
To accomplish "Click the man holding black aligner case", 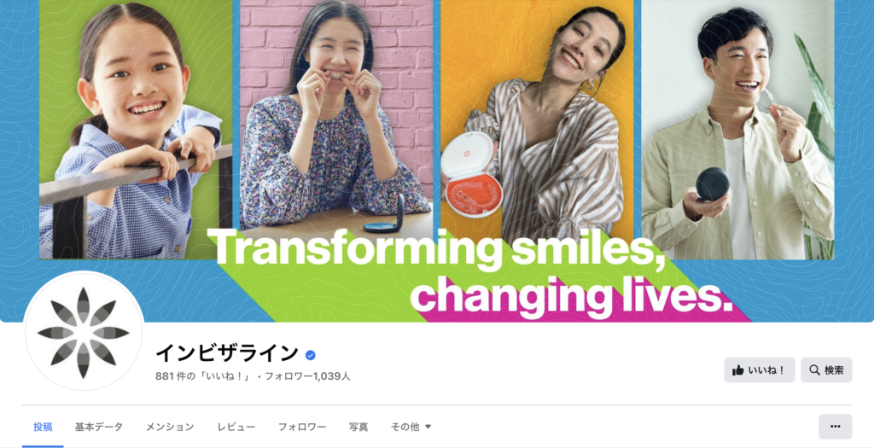I will tap(737, 129).
